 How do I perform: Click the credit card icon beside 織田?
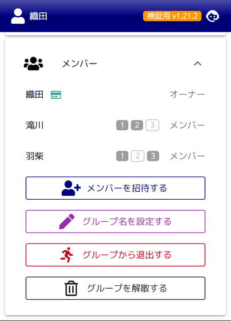click(x=56, y=95)
